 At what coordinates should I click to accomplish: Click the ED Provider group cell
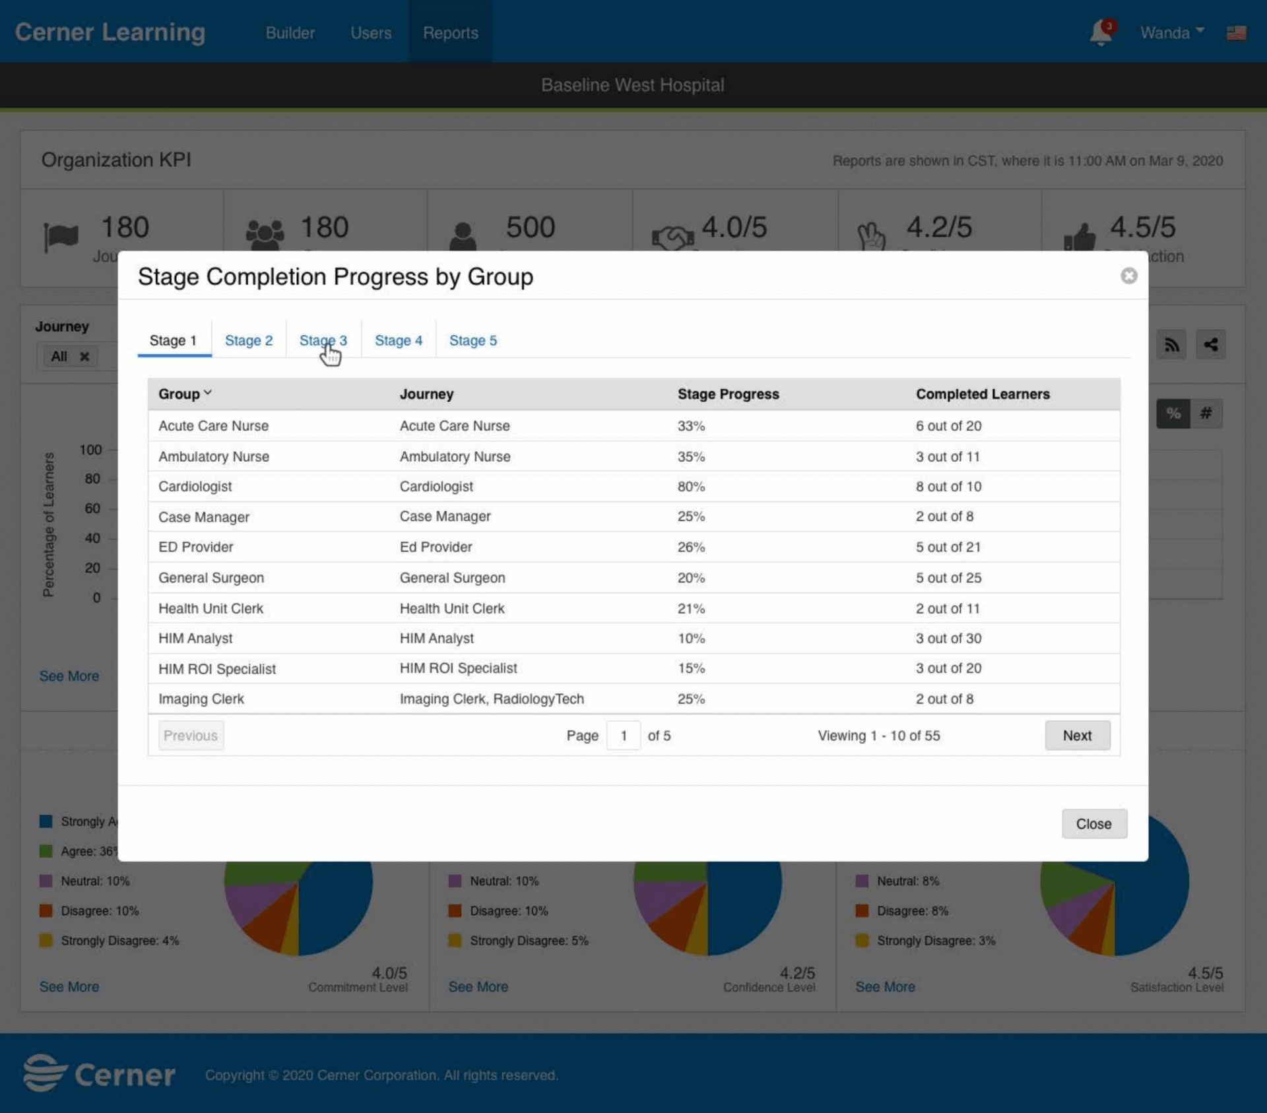pyautogui.click(x=196, y=548)
